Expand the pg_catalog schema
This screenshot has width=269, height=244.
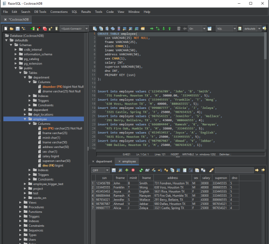coord(16,59)
